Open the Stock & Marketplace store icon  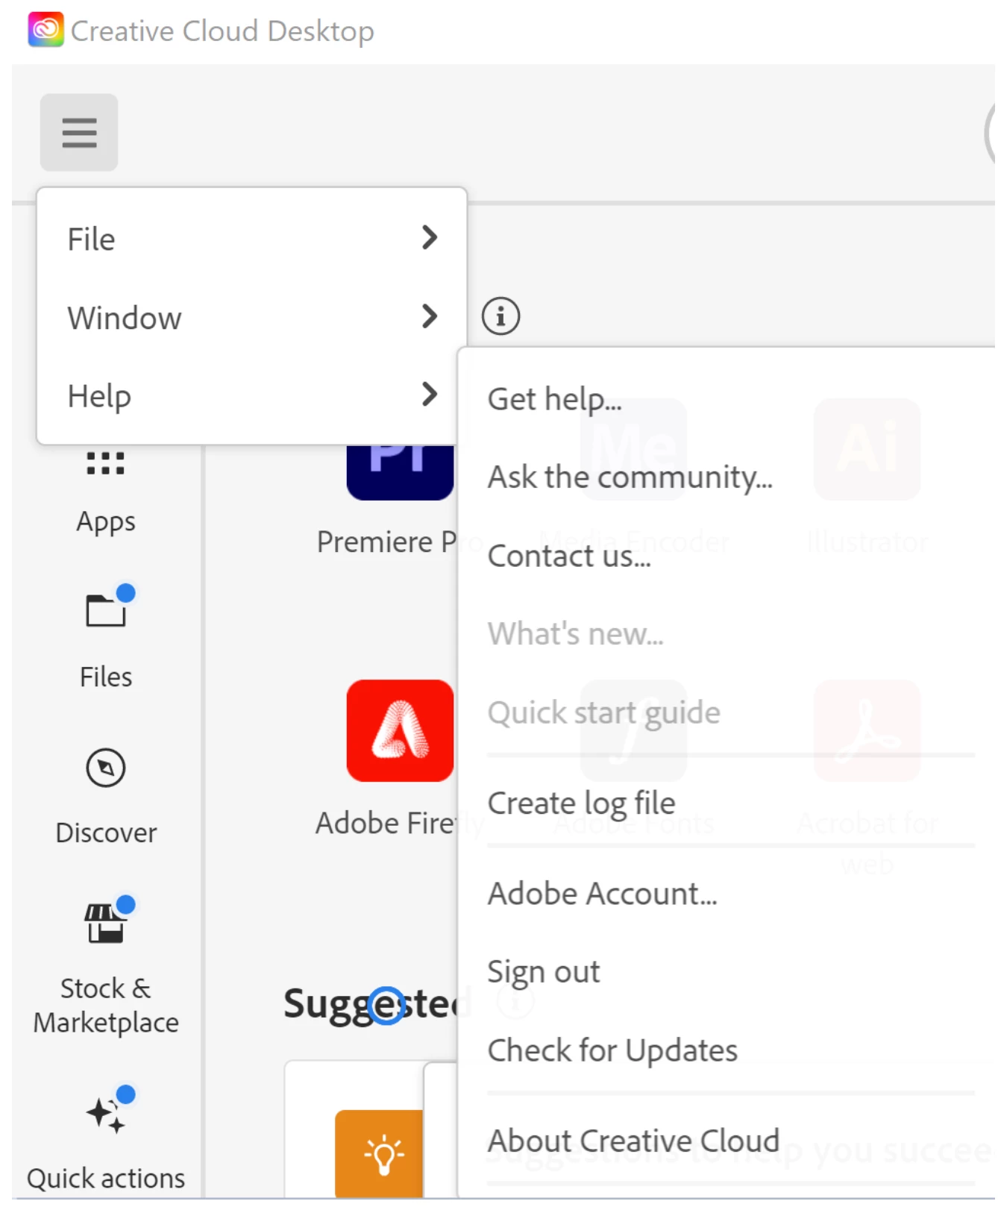[x=105, y=923]
